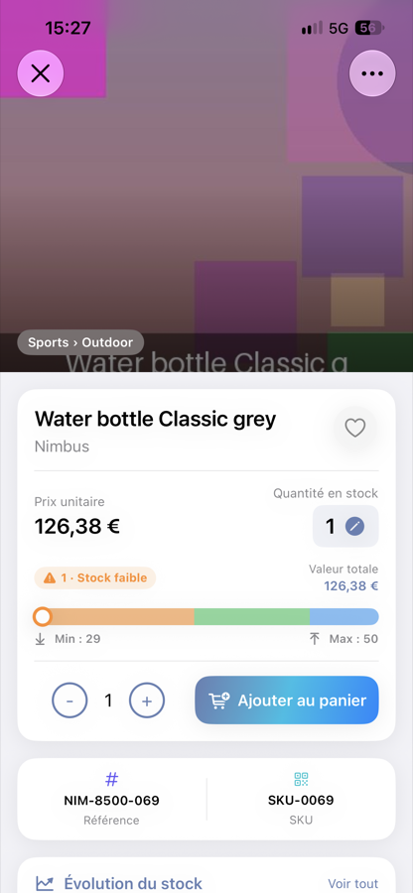Edit stock quantity with pencil icon
The image size is (413, 893).
[354, 526]
